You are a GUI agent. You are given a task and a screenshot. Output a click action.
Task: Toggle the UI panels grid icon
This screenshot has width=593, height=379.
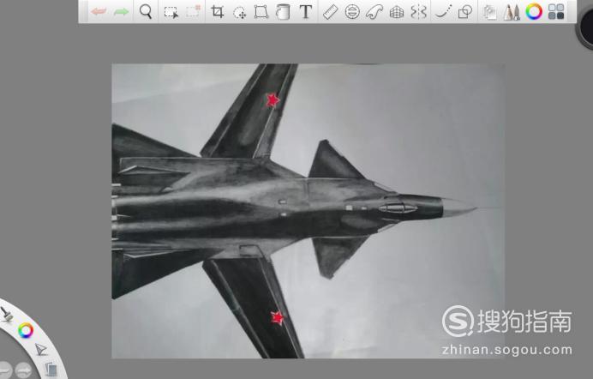(556, 12)
